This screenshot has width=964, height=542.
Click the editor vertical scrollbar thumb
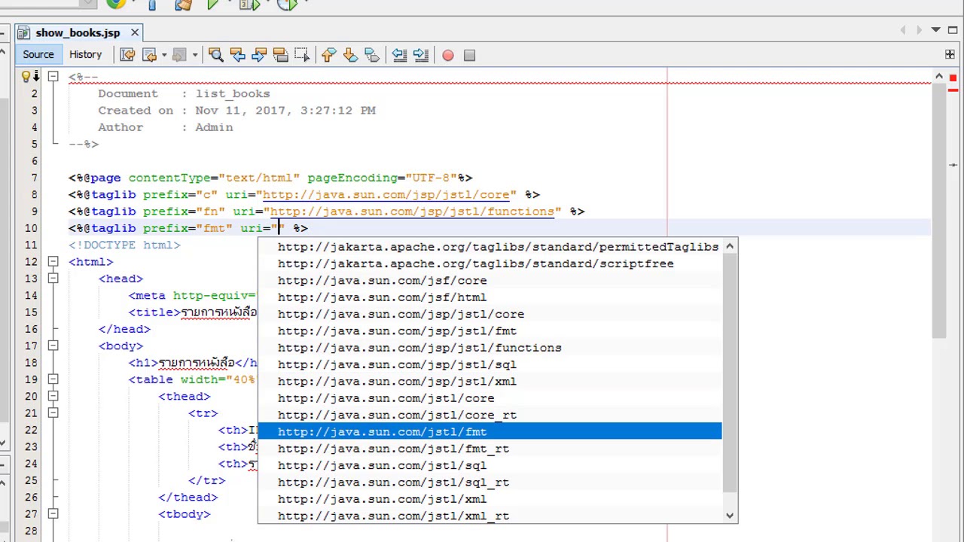click(938, 211)
